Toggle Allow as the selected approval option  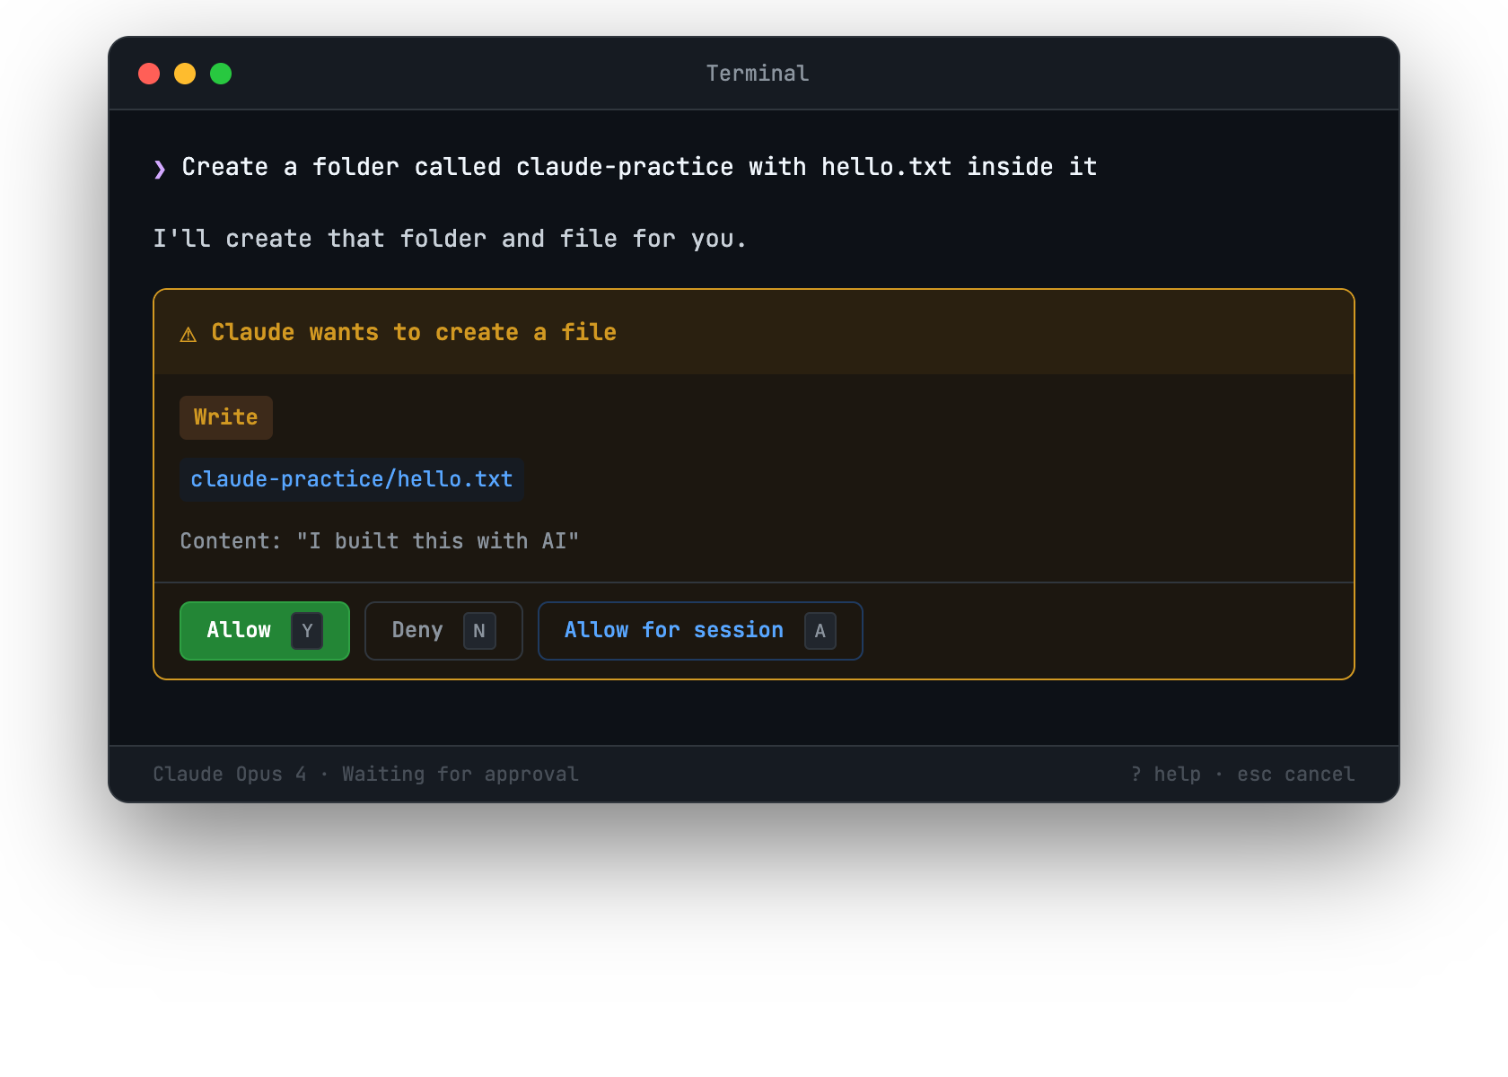264,630
